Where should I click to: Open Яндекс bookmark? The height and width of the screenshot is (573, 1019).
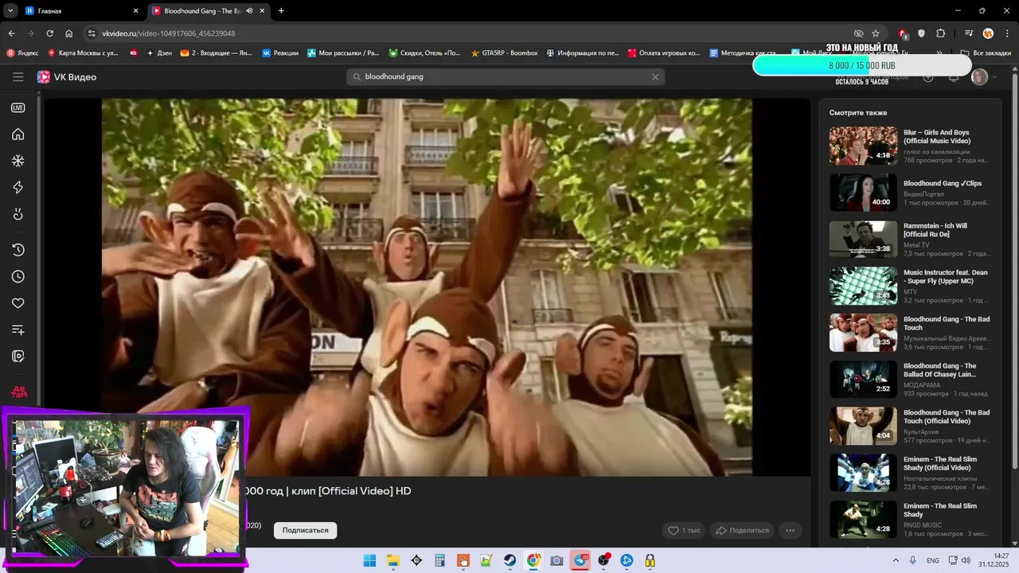click(x=22, y=53)
